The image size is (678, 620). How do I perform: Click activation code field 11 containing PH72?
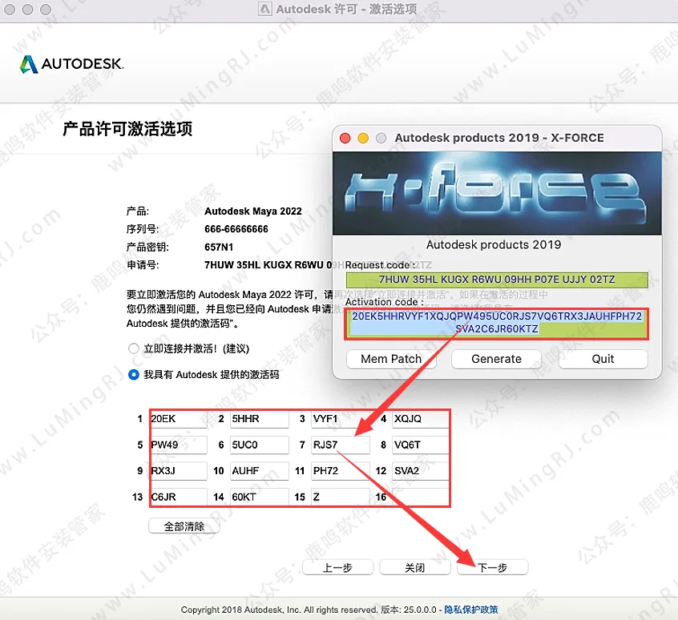[341, 471]
